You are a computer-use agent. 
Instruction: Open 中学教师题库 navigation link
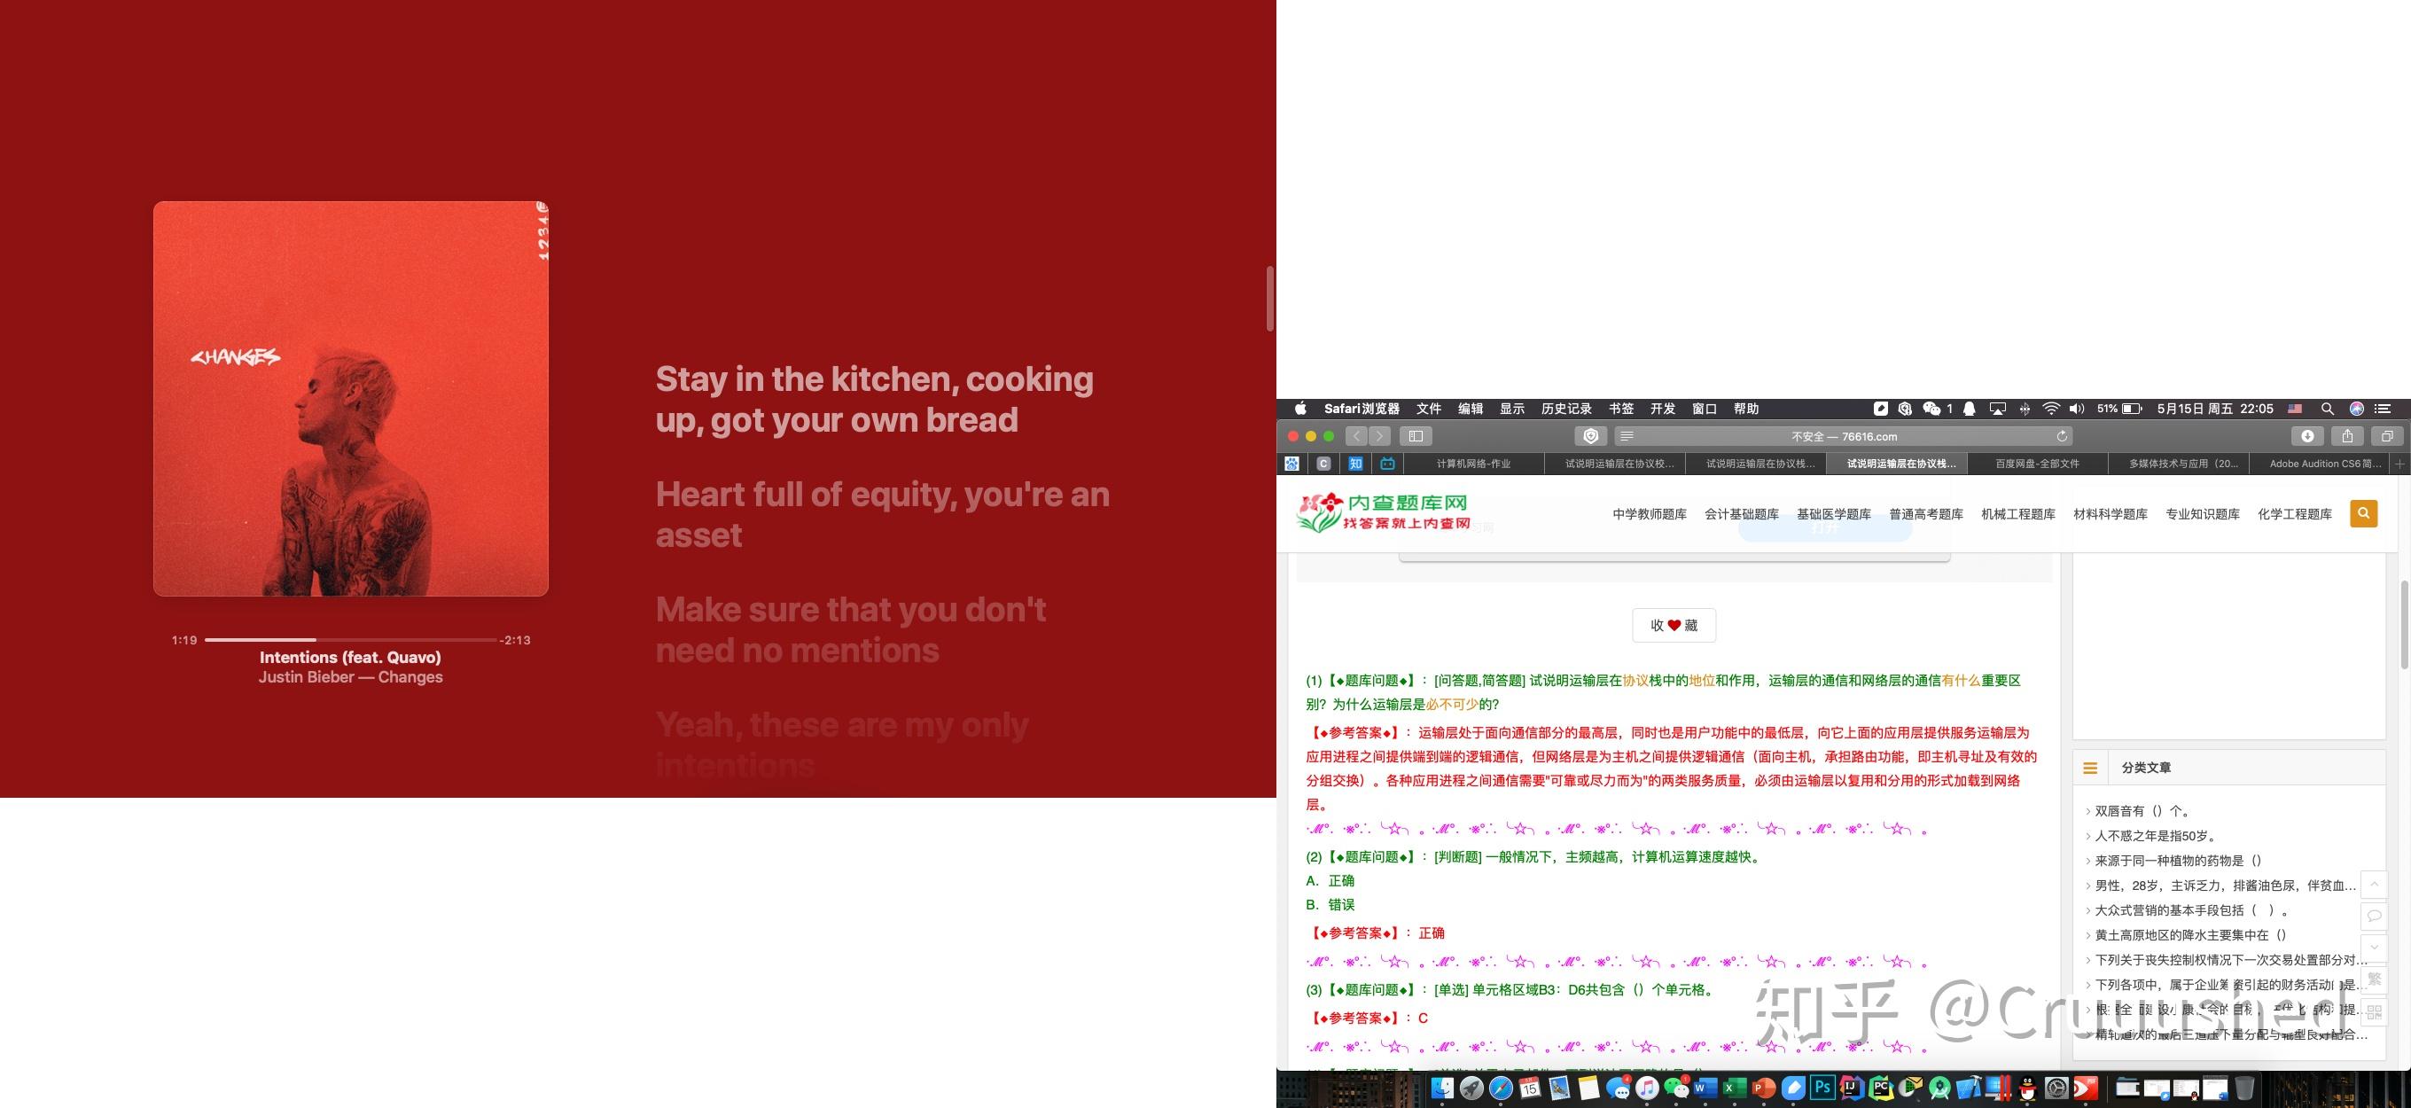(x=1649, y=514)
